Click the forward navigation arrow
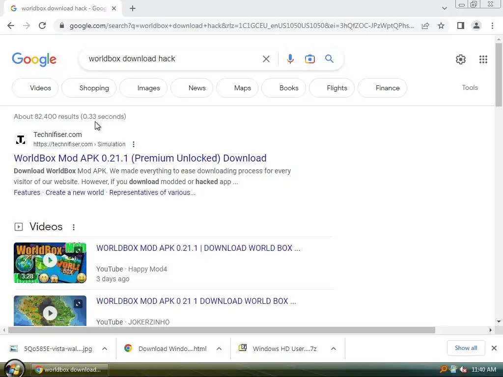Viewport: 503px width, 377px height. [27, 26]
